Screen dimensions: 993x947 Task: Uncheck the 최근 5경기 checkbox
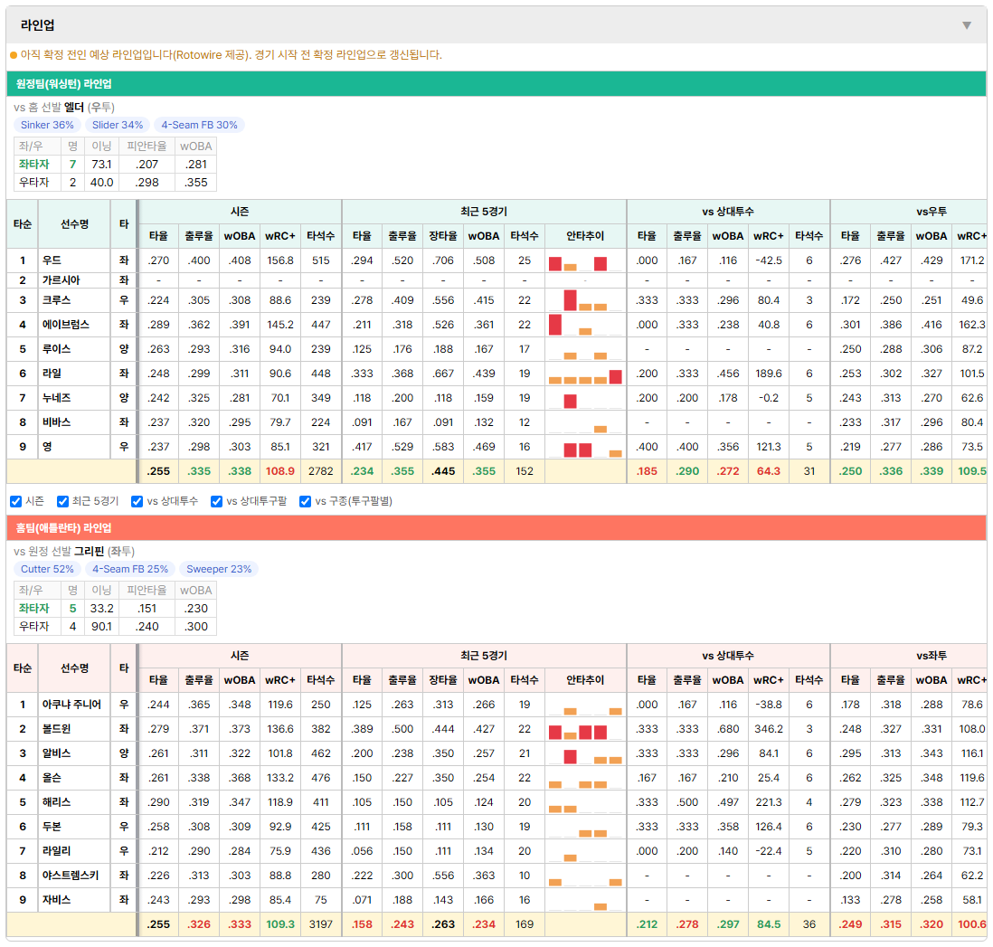(x=62, y=501)
